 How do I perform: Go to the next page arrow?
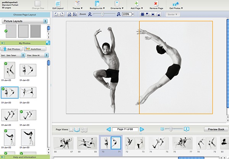coord(142,130)
